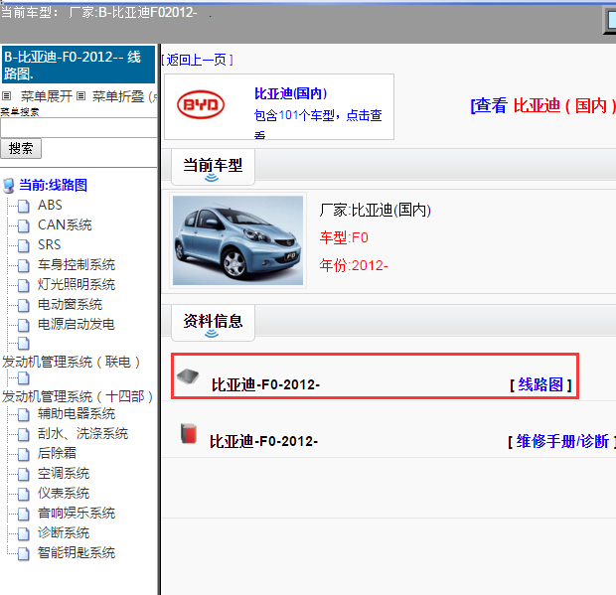Click the 辅助电器系统 document icon
This screenshot has width=616, height=595.
point(23,414)
